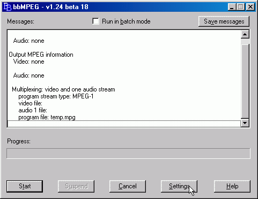
Task: Select the 'audio 1 file:' line
Action: point(33,110)
